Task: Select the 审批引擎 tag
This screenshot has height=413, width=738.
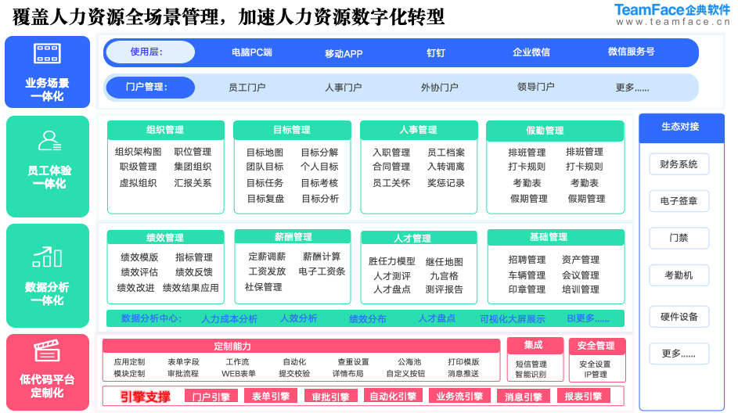Action: pyautogui.click(x=331, y=397)
